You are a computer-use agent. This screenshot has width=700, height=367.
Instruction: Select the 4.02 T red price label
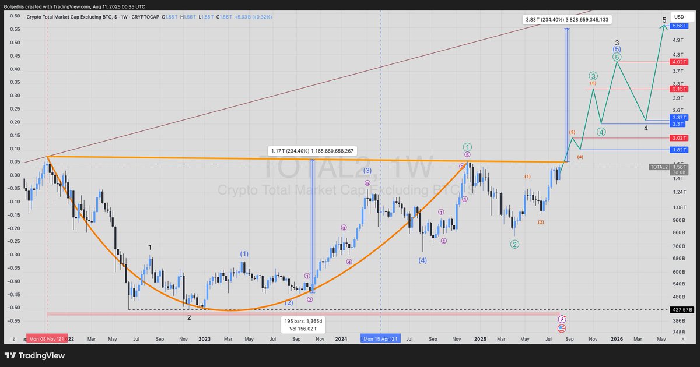[x=679, y=62]
